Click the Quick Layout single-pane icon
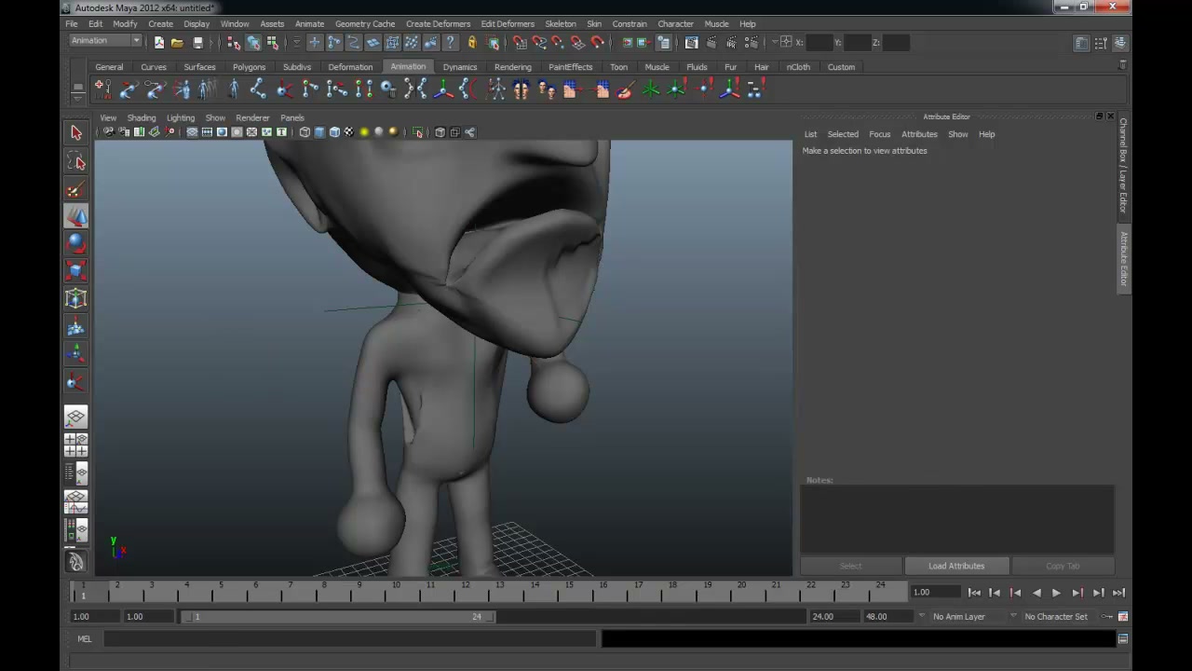Image resolution: width=1192 pixels, height=671 pixels. tap(76, 418)
